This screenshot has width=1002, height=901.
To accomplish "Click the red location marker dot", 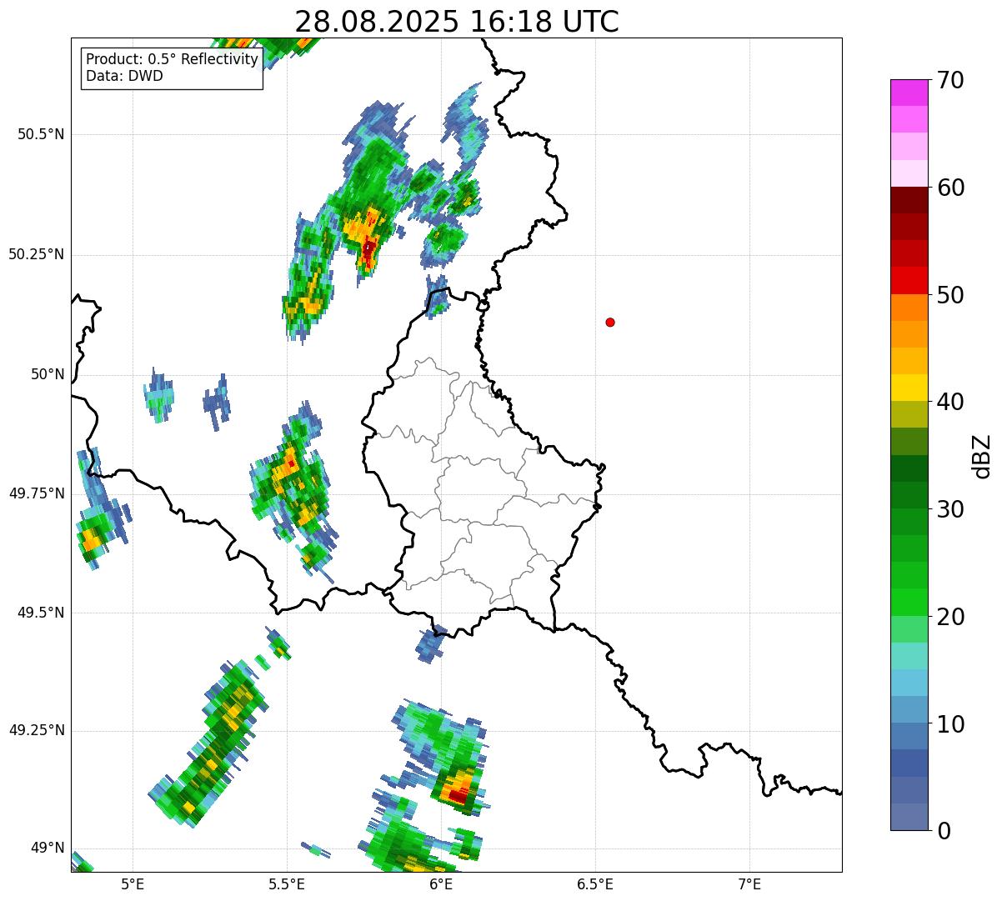I will point(610,322).
